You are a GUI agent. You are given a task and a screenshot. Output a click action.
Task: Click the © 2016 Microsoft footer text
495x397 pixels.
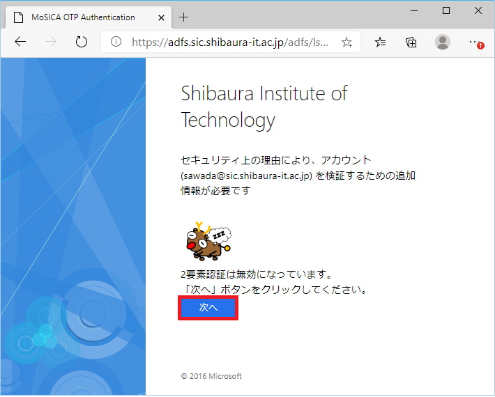[x=211, y=376]
